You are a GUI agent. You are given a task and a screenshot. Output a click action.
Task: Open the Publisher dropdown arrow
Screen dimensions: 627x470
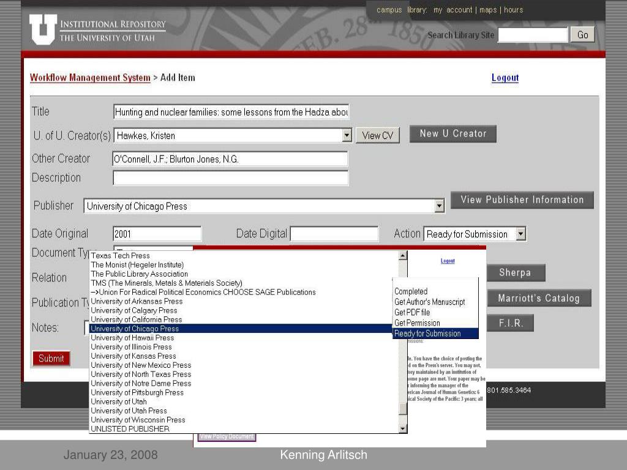tap(439, 206)
